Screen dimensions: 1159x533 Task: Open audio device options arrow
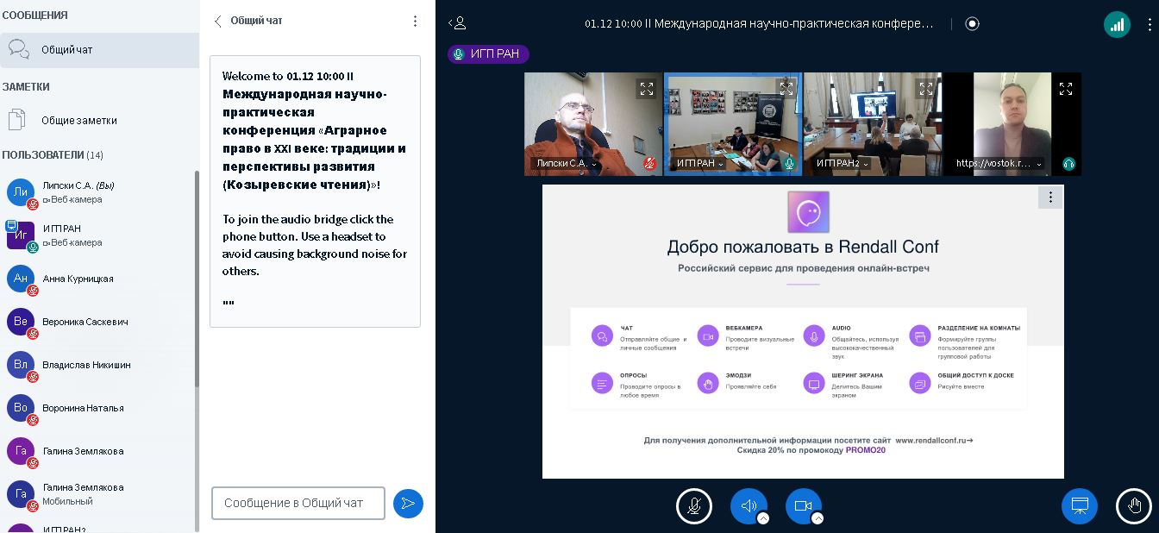(x=763, y=518)
